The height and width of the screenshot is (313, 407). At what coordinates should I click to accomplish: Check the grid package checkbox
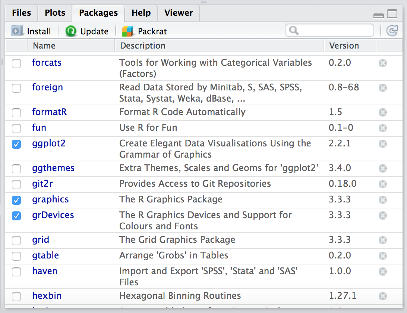pyautogui.click(x=16, y=240)
